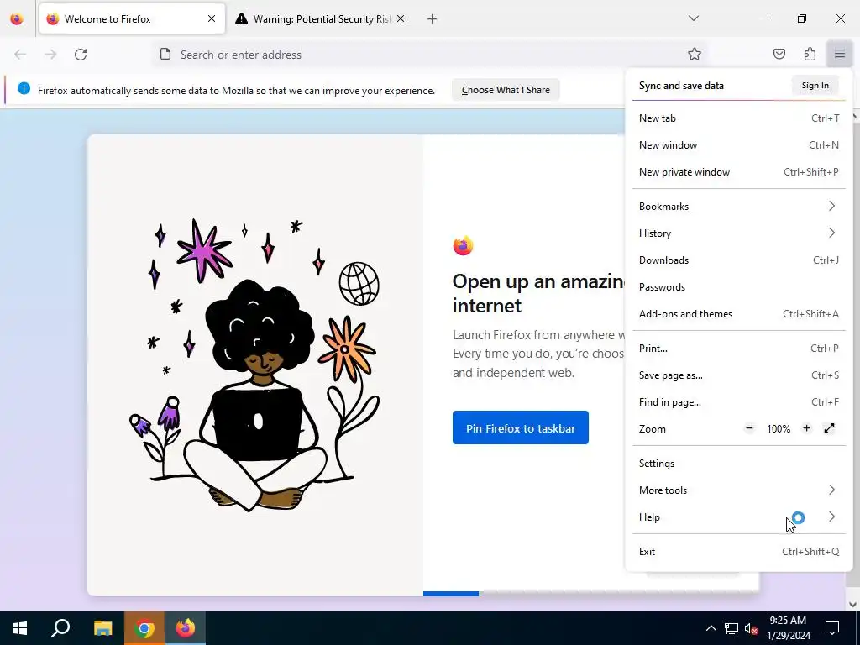Open the notification center icon
This screenshot has height=645, width=860.
[832, 628]
